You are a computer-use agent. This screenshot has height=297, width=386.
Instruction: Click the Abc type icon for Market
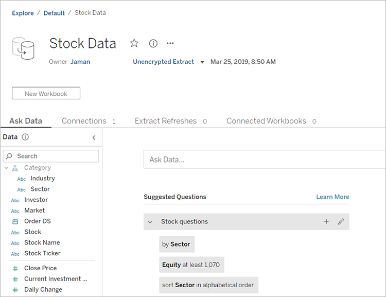[x=15, y=211]
